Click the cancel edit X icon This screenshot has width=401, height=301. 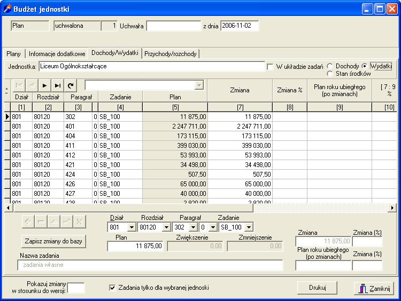pos(79,221)
